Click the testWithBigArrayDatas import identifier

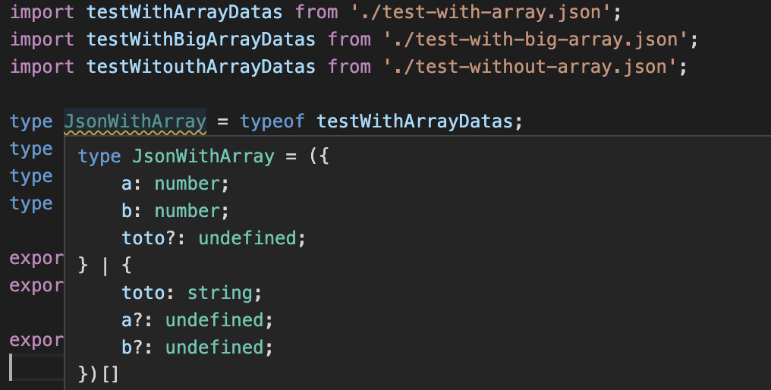pyautogui.click(x=200, y=39)
